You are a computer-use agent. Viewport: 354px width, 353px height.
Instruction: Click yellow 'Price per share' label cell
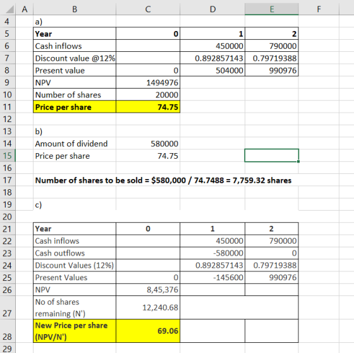tap(75, 107)
